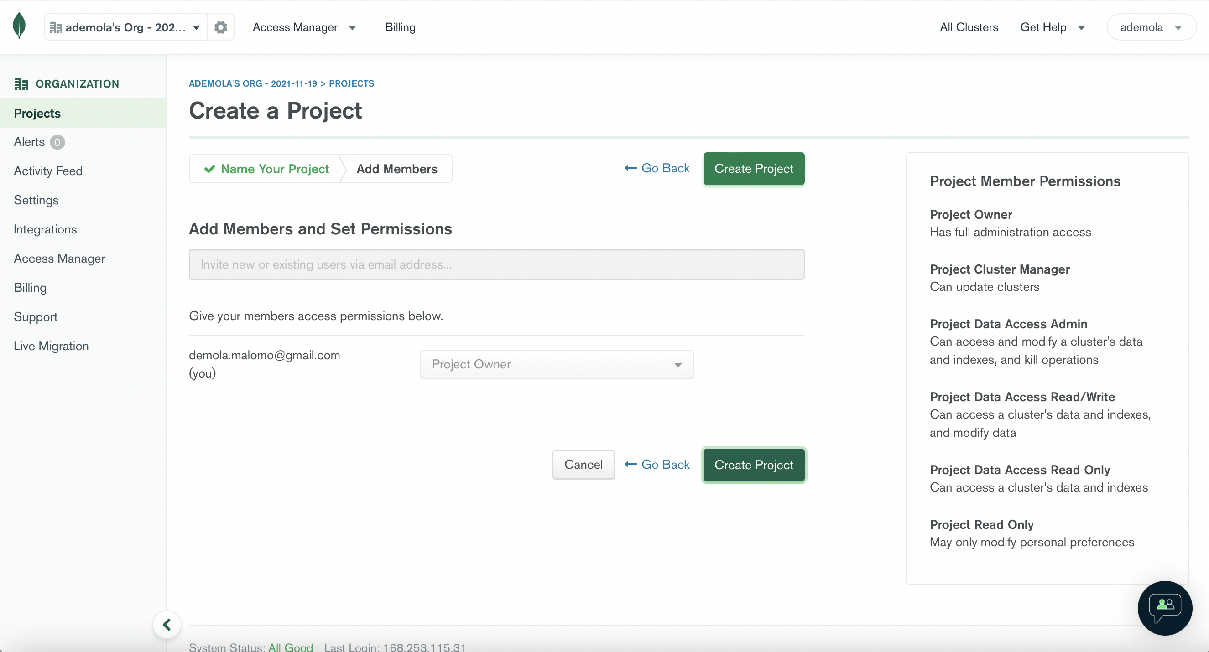Select Activity Feed in the sidebar

point(48,171)
